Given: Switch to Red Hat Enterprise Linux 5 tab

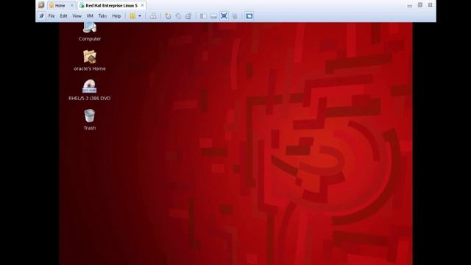Looking at the screenshot, I should (x=111, y=5).
